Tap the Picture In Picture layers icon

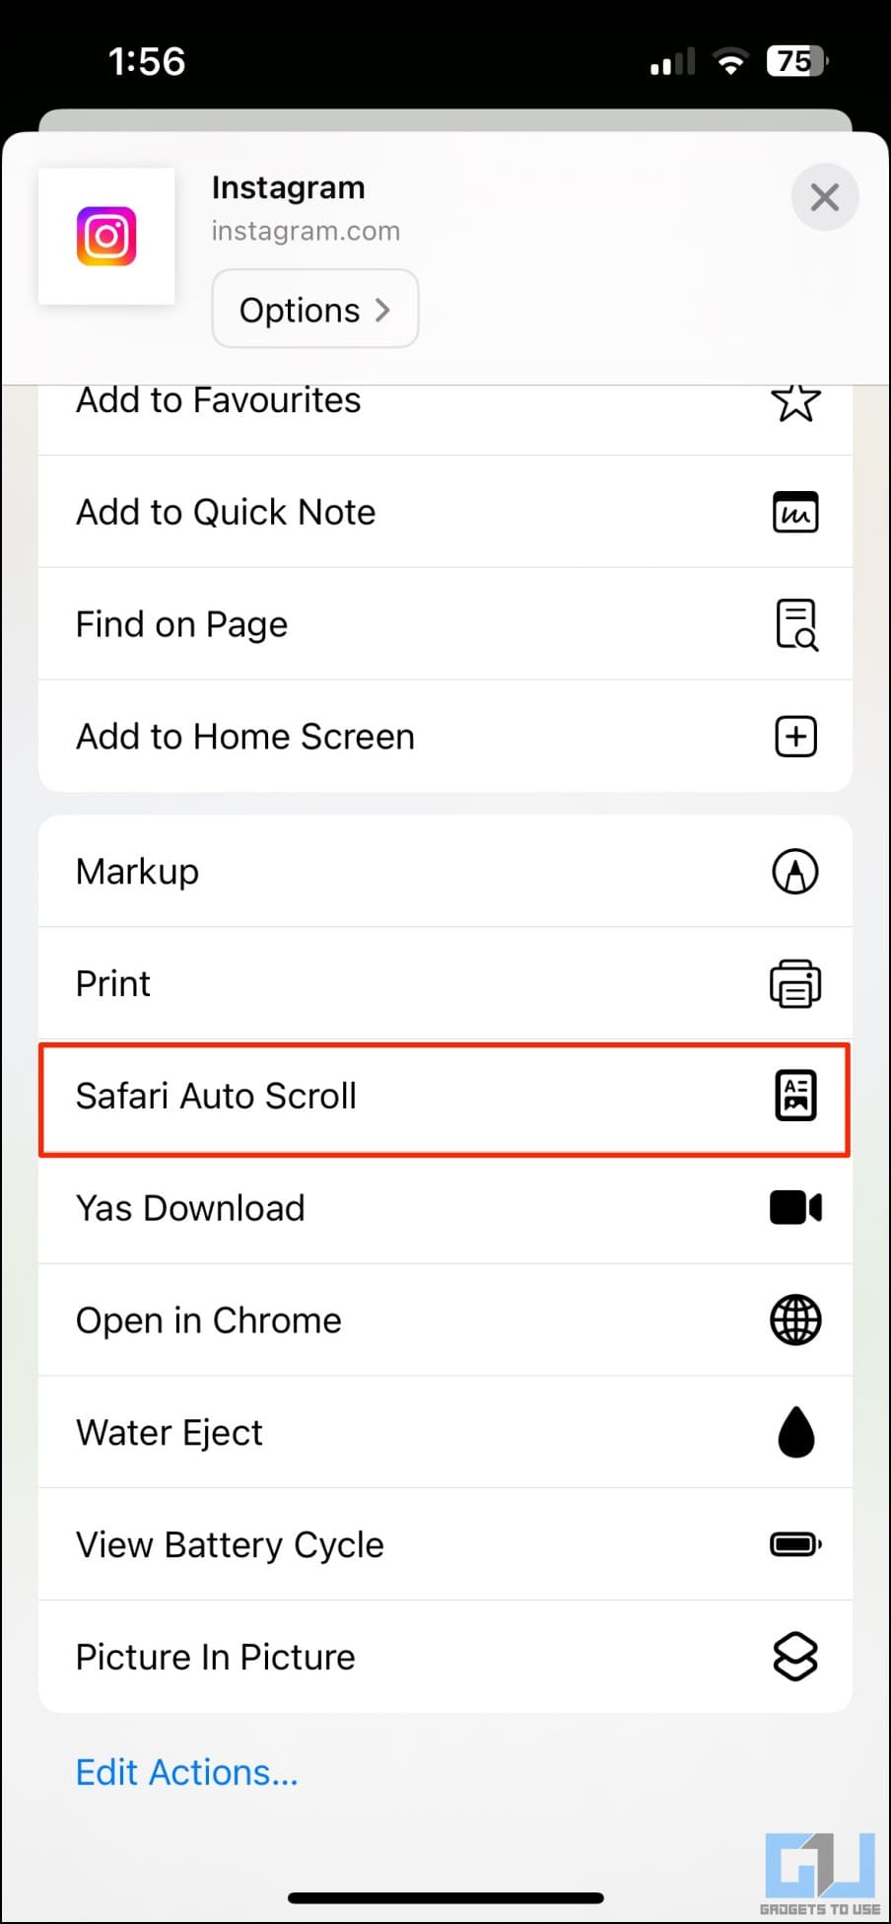click(x=795, y=1657)
